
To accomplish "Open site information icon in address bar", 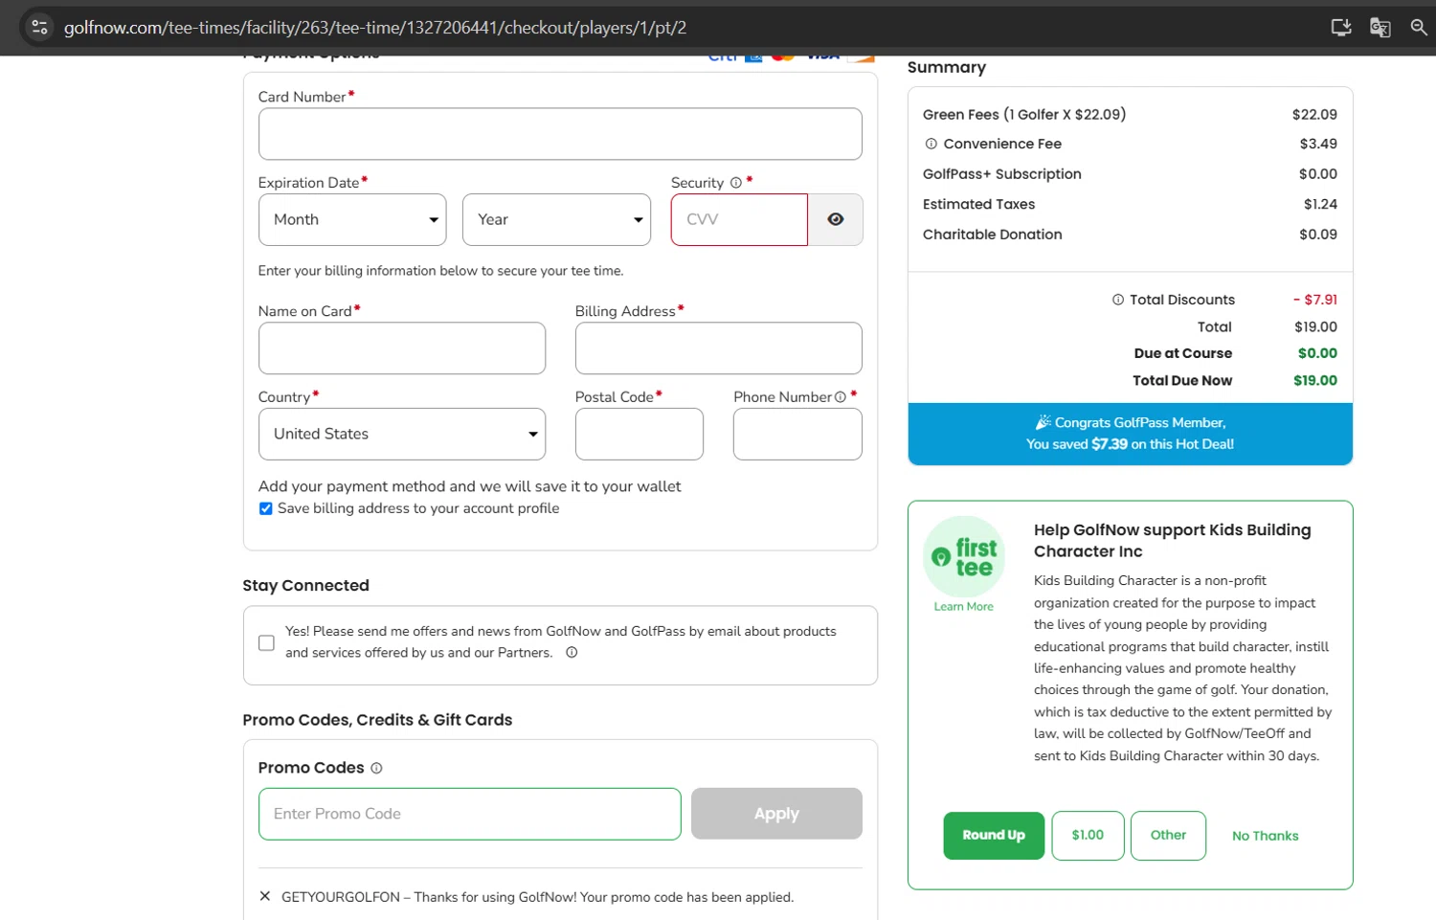I will 39,27.
